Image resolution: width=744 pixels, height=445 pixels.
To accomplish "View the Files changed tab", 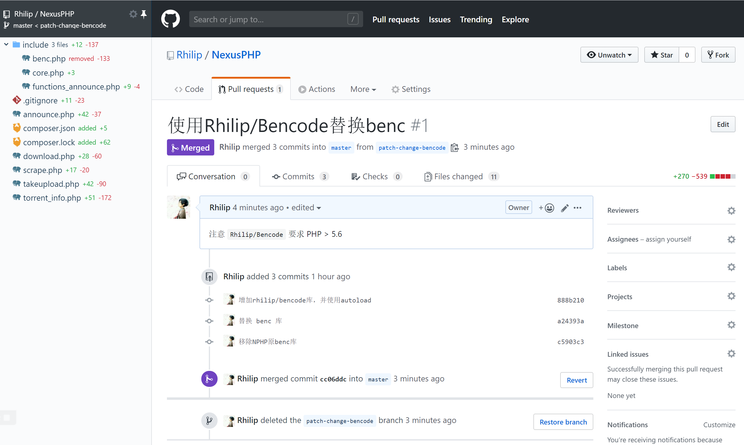I will click(461, 177).
